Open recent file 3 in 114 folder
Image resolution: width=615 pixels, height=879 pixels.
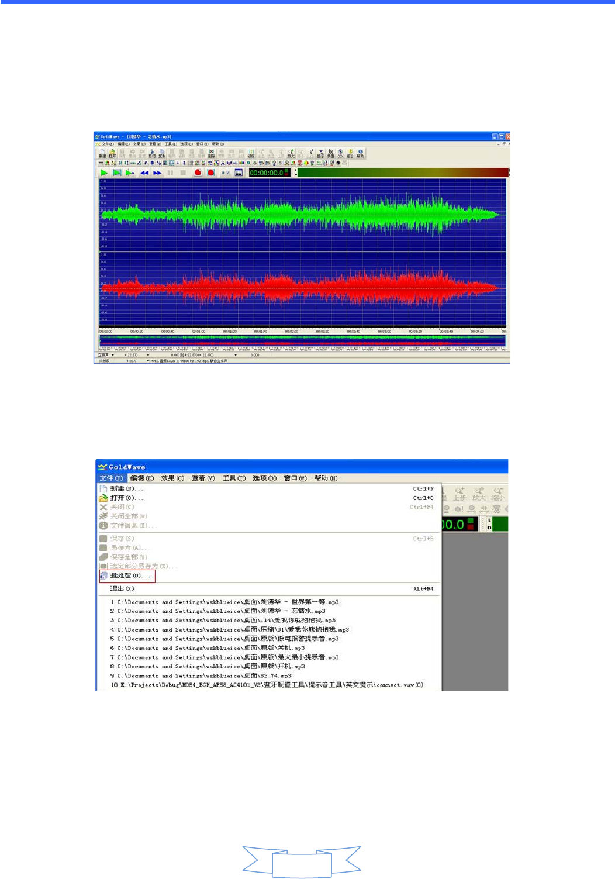coord(269,621)
